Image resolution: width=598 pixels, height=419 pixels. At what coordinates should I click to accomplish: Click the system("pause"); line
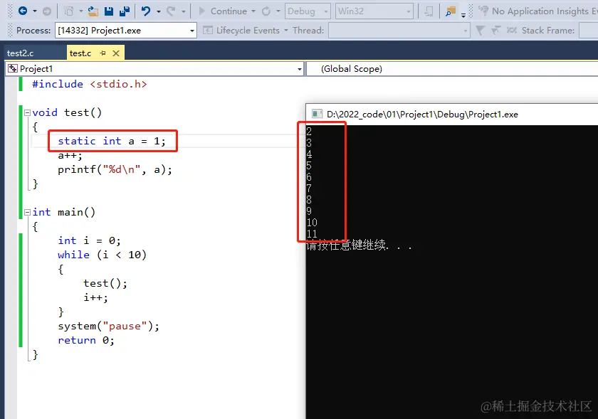[109, 326]
